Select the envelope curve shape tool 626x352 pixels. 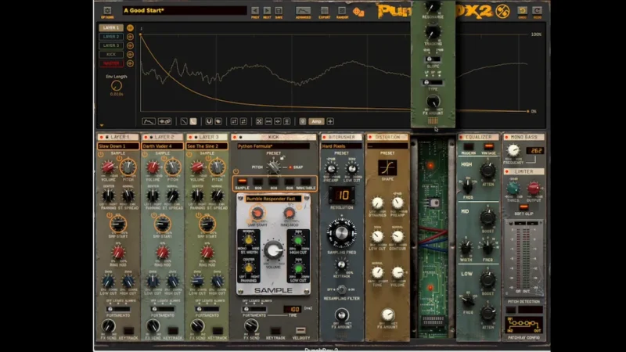click(149, 121)
